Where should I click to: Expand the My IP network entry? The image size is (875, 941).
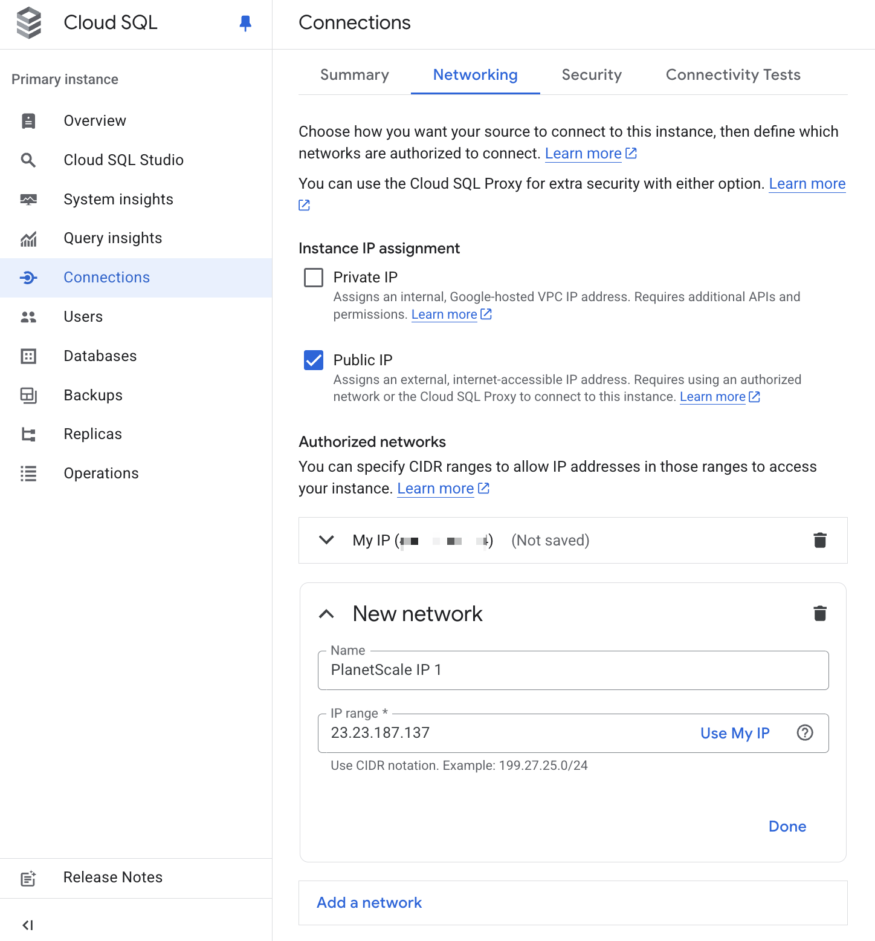tap(326, 540)
